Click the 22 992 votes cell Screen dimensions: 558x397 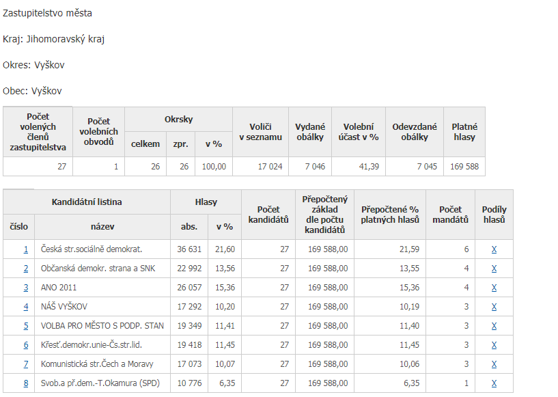point(189,269)
